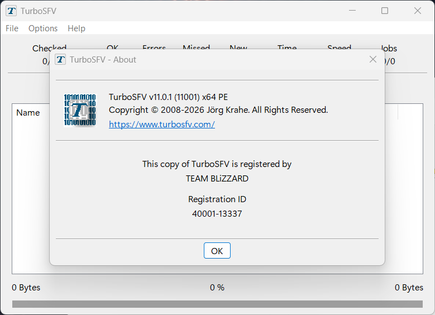Click the version text v11.0.1 line
Image resolution: width=435 pixels, height=315 pixels.
tap(168, 97)
